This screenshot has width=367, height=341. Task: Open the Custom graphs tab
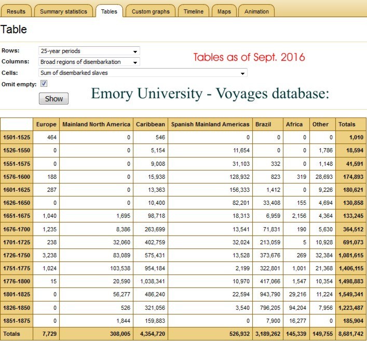tap(151, 11)
